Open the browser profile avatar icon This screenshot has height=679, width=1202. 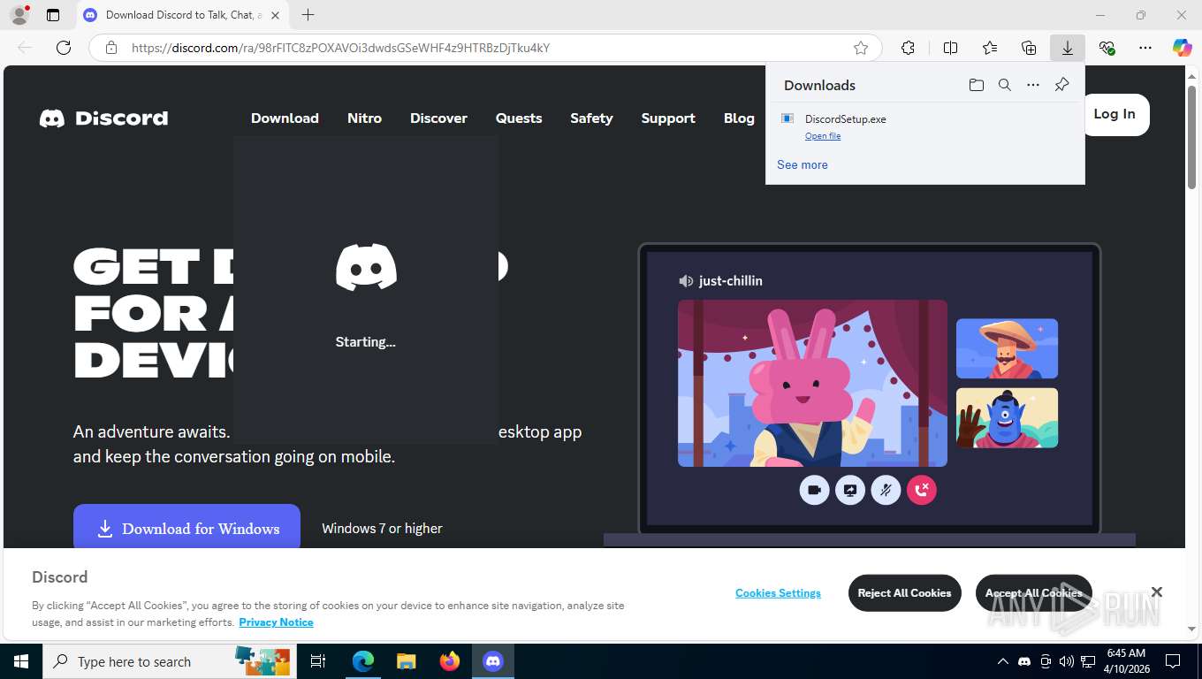(x=19, y=15)
